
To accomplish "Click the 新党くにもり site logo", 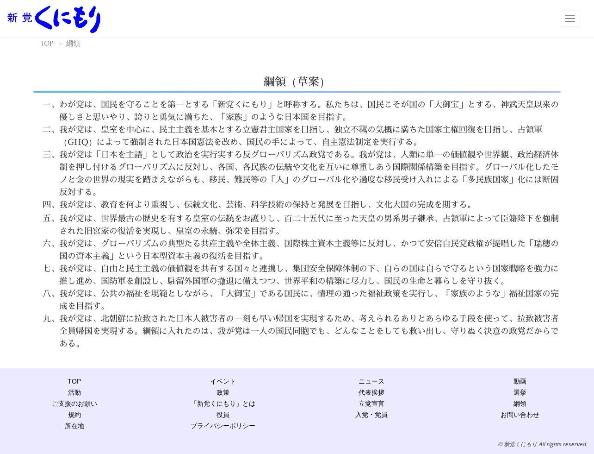I will (x=54, y=19).
